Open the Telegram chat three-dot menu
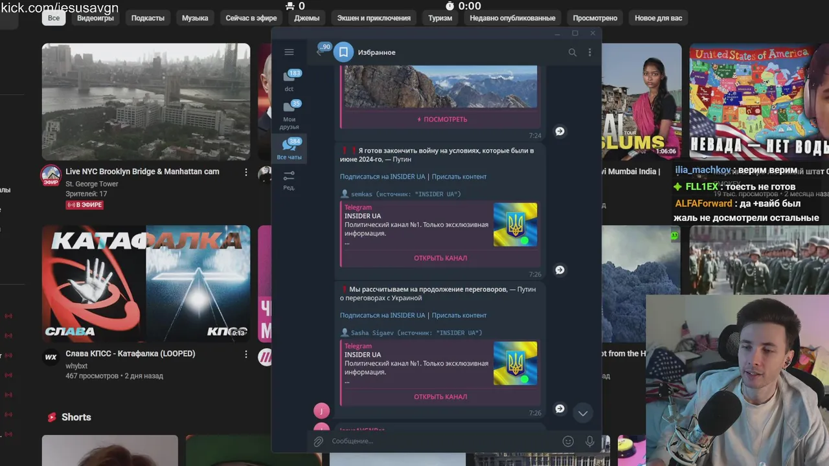Viewport: 829px width, 466px height. click(589, 52)
